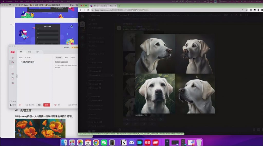This screenshot has width=263, height=146.
Task: Open Notion sidebar hamburger menu
Action: coord(10,5)
